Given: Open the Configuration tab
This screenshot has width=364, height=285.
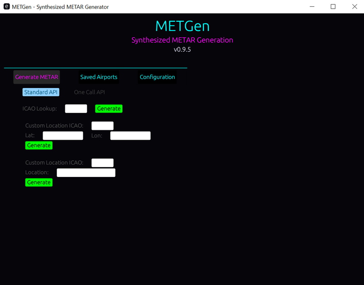Looking at the screenshot, I should tap(157, 77).
